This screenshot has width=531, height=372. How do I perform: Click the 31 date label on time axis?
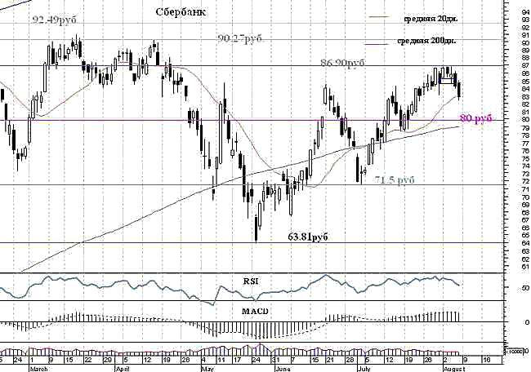point(277,361)
